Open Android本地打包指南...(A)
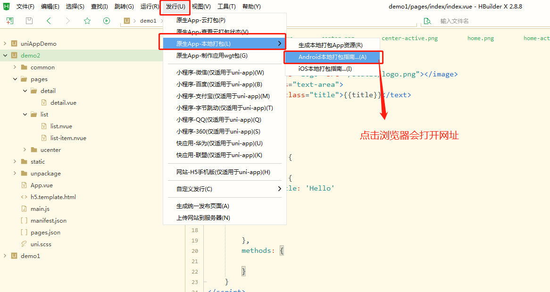The width and height of the screenshot is (550, 292). tap(333, 57)
